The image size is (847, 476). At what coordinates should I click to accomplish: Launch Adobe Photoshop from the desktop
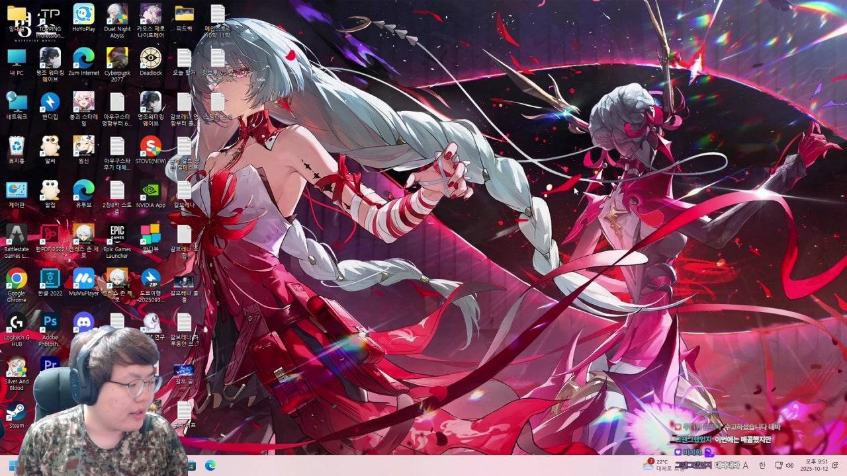pos(50,323)
